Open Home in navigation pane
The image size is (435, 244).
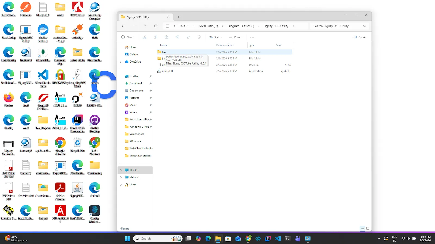click(x=133, y=47)
